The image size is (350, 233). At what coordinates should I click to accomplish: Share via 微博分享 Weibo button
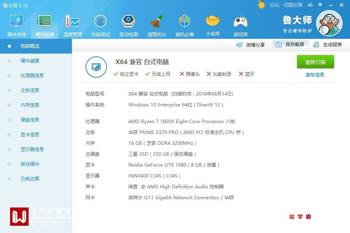250,45
